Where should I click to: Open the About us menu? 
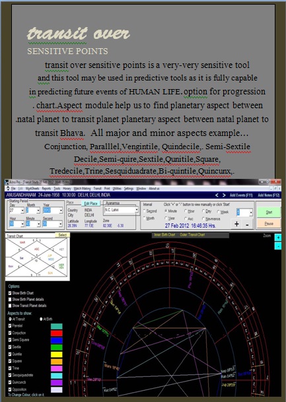pyautogui.click(x=154, y=188)
